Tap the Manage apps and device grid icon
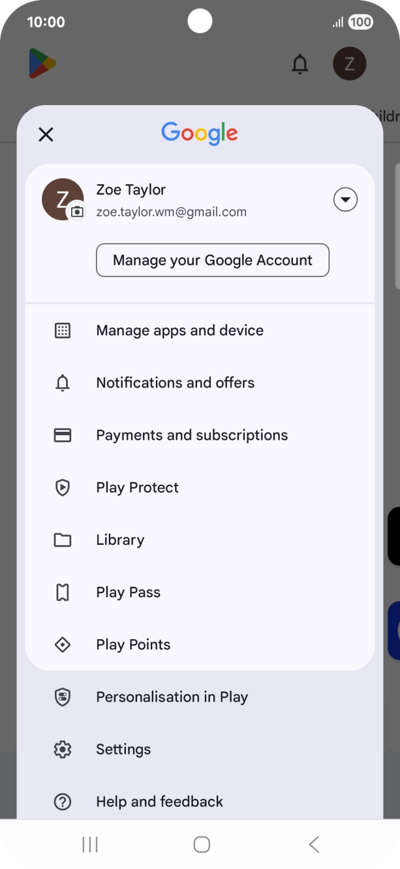 [63, 331]
